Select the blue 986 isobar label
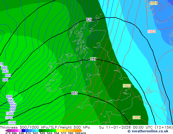The width and height of the screenshot is (173, 134). [5, 80]
